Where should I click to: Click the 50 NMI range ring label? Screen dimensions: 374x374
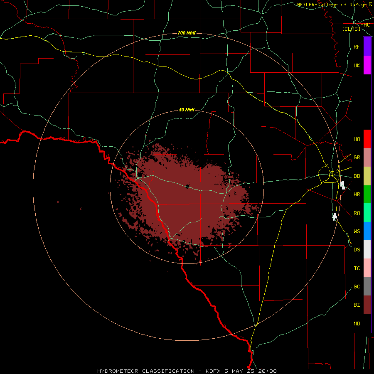tap(187, 110)
